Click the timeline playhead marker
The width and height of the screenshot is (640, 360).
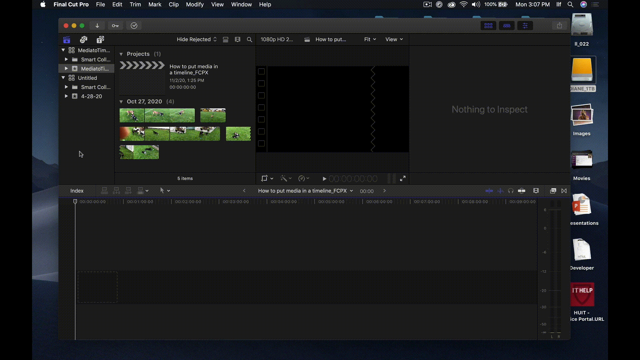(x=75, y=201)
